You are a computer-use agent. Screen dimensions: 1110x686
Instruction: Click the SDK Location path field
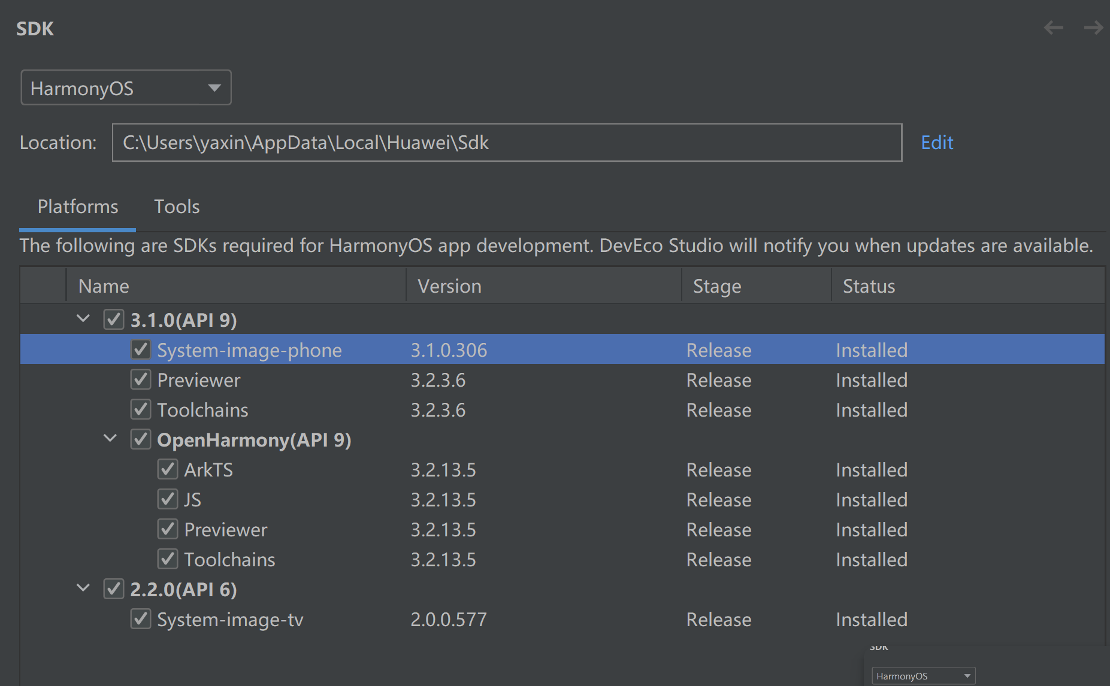pyautogui.click(x=507, y=142)
